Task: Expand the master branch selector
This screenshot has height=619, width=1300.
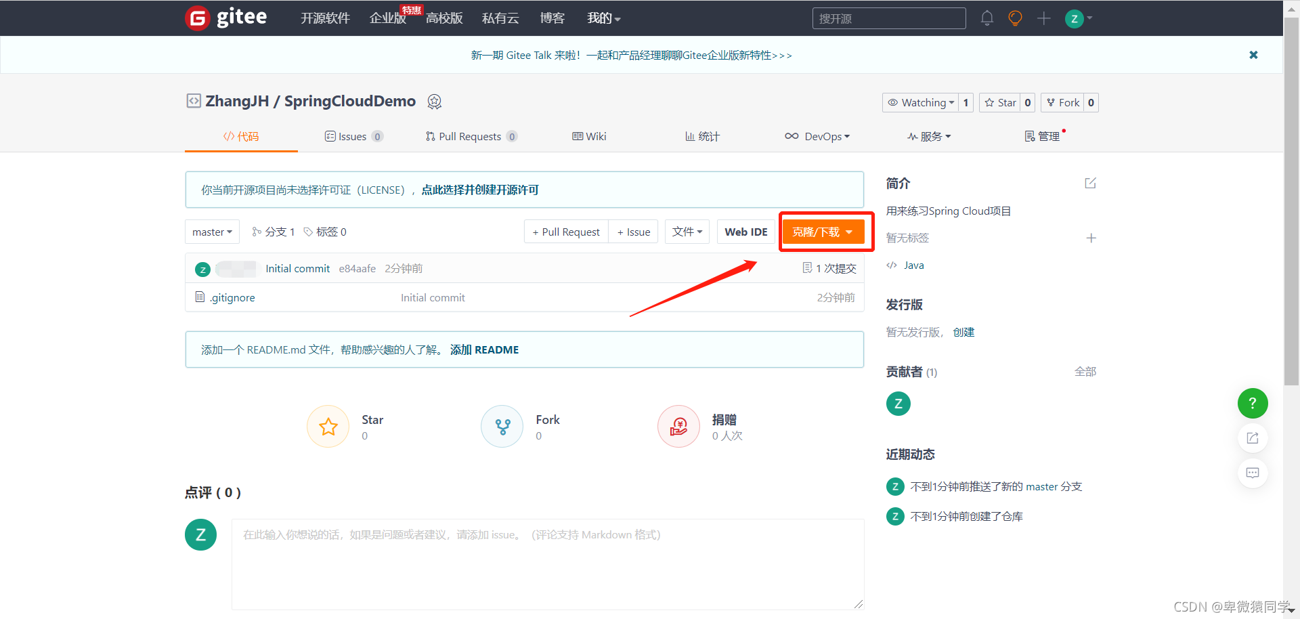Action: click(x=212, y=232)
